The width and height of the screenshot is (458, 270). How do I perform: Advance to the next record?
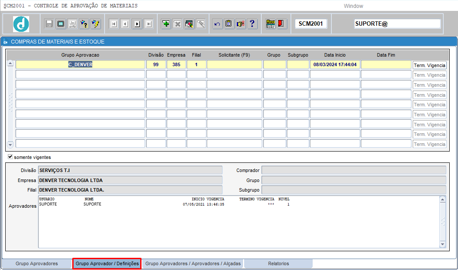[137, 24]
